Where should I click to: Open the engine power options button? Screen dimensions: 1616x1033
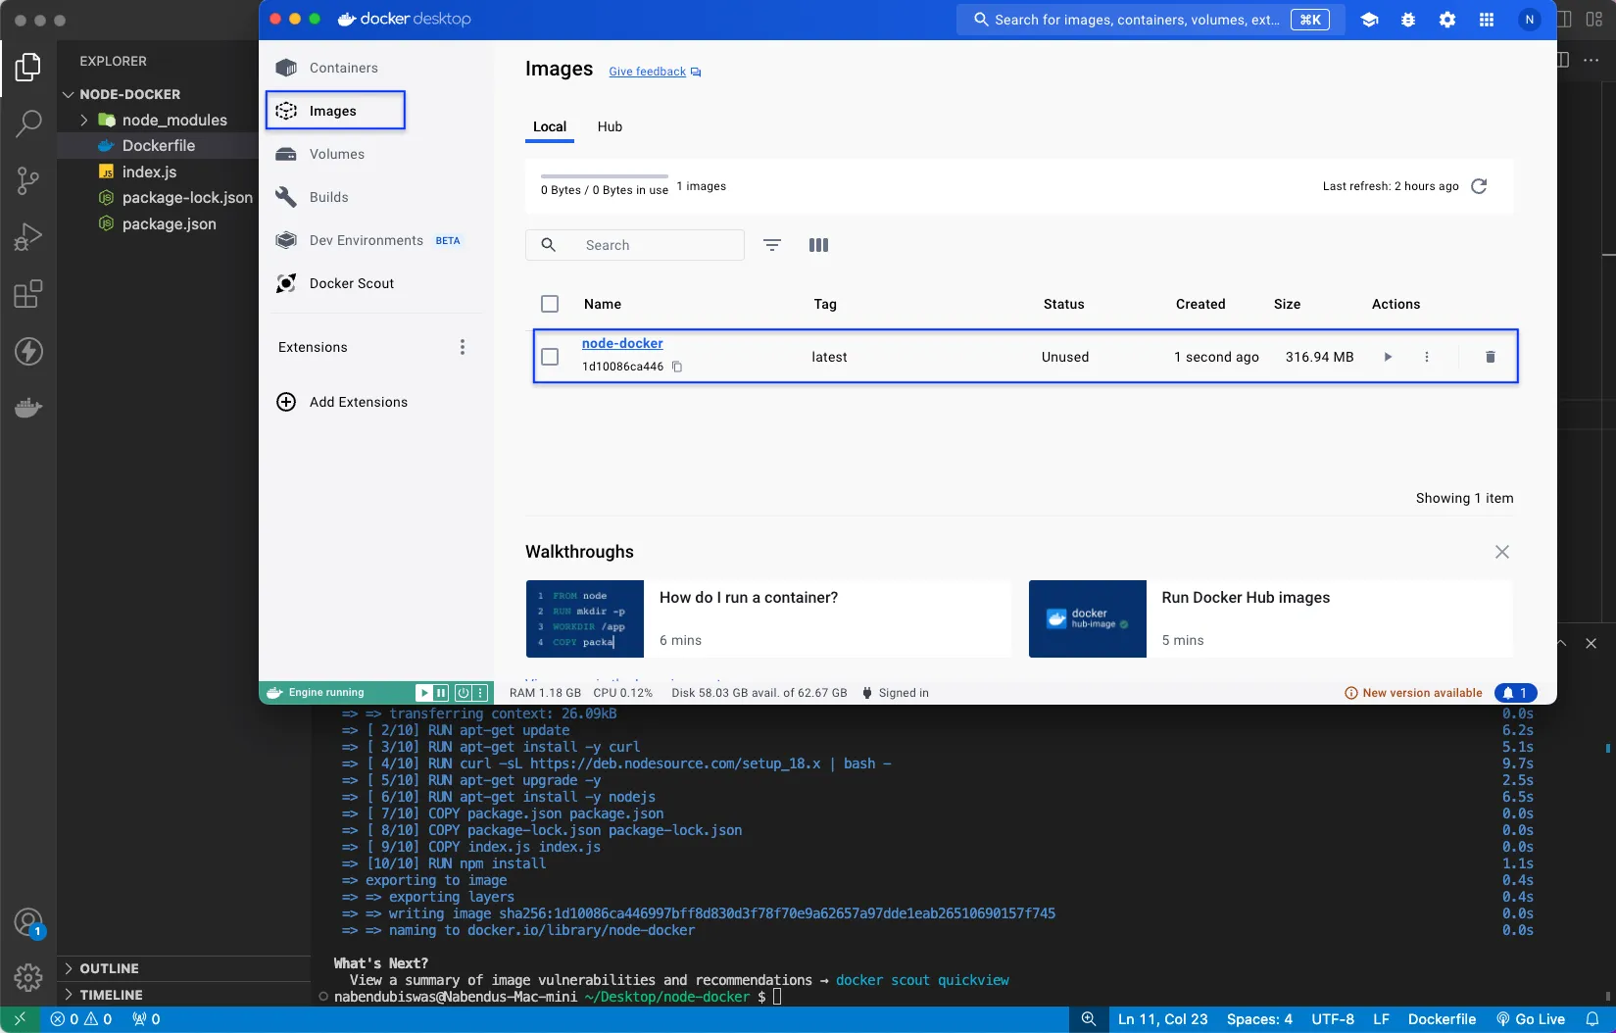pos(463,693)
